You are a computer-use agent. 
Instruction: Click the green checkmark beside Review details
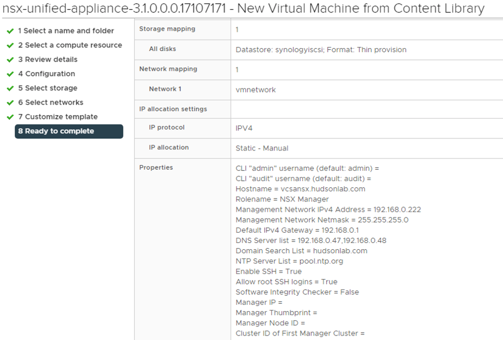point(10,60)
